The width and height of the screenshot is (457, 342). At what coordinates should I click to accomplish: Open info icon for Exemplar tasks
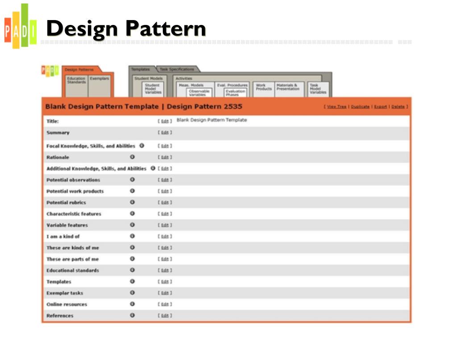click(132, 293)
